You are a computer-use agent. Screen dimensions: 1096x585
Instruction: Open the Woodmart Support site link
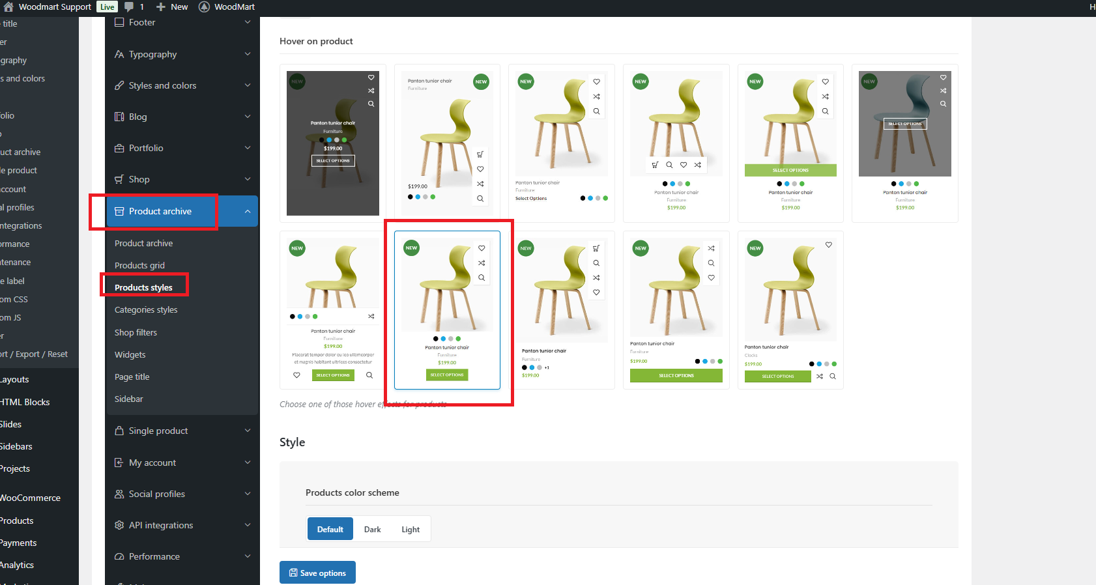pos(55,7)
